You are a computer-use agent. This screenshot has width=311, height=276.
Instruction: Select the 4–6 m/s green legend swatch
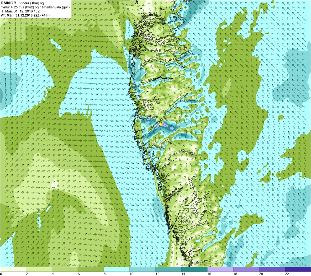(x=65, y=269)
